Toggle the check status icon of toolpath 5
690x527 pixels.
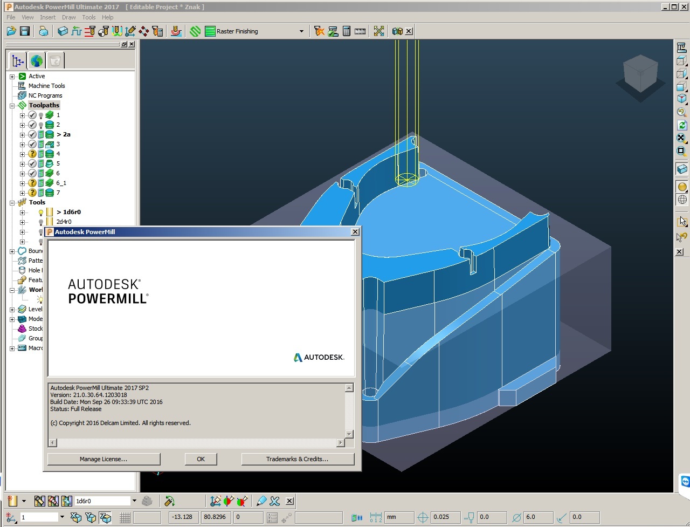pyautogui.click(x=32, y=164)
